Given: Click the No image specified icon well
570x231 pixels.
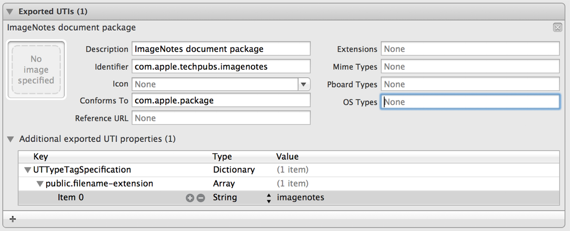Looking at the screenshot, I should [36, 70].
